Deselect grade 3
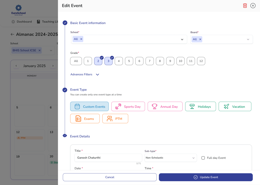Screen dimensions: 260x185 tap(108, 61)
